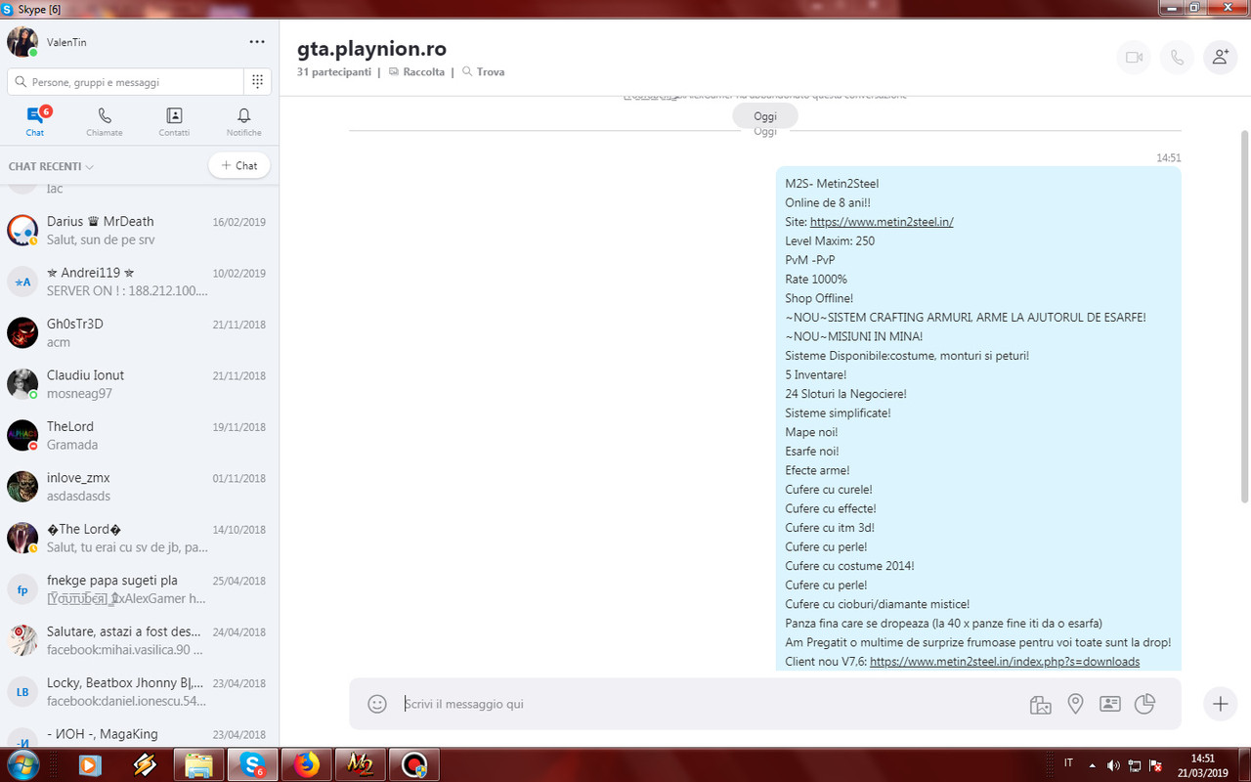Open more options plus button beside message box
The height and width of the screenshot is (782, 1251).
1220,704
